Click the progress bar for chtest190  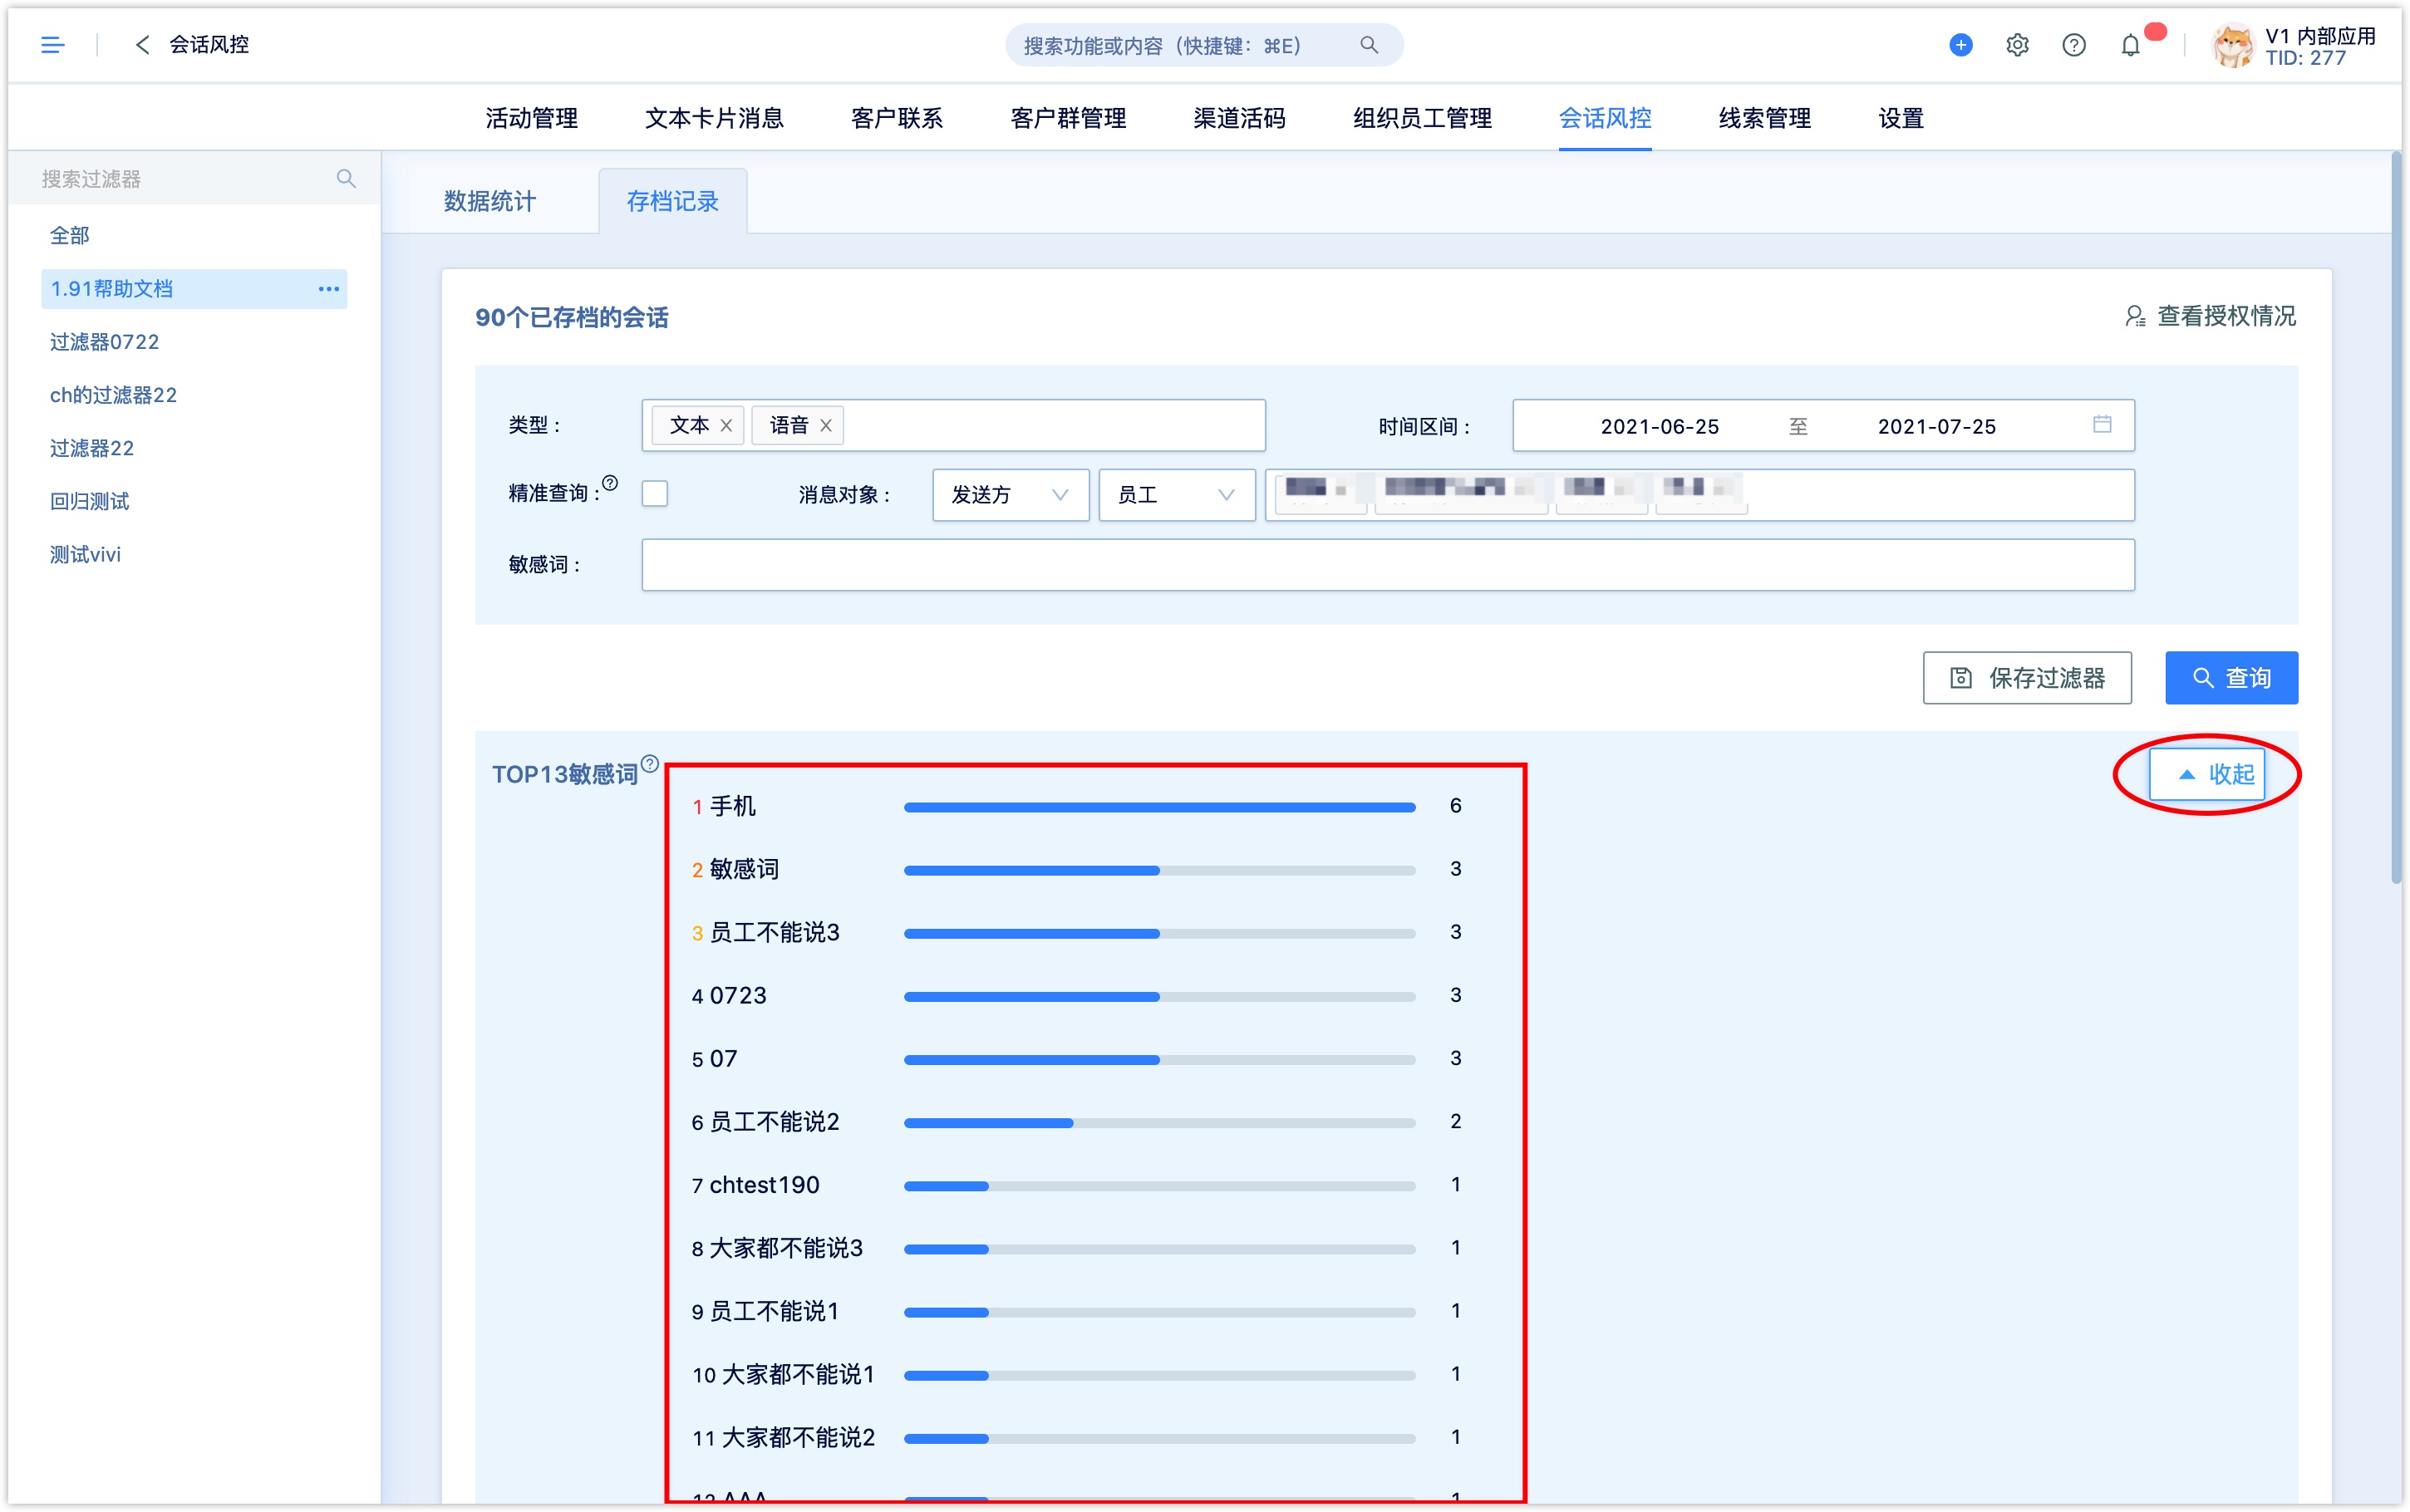(x=1159, y=1186)
